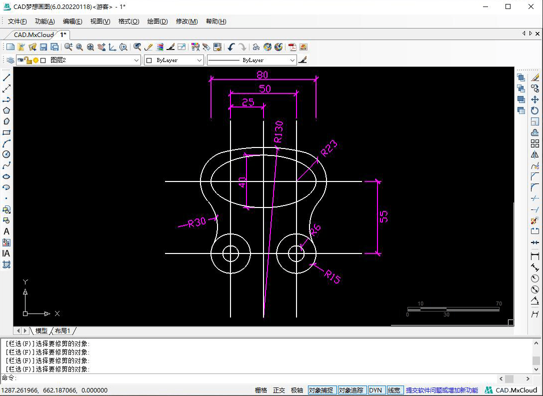
Task: Toggle 栅格 grid display
Action: pos(261,390)
